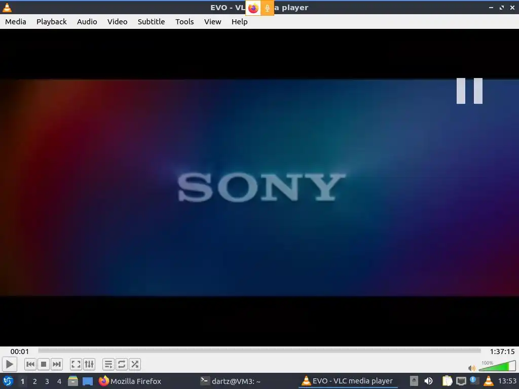Open the Help menu

(240, 22)
